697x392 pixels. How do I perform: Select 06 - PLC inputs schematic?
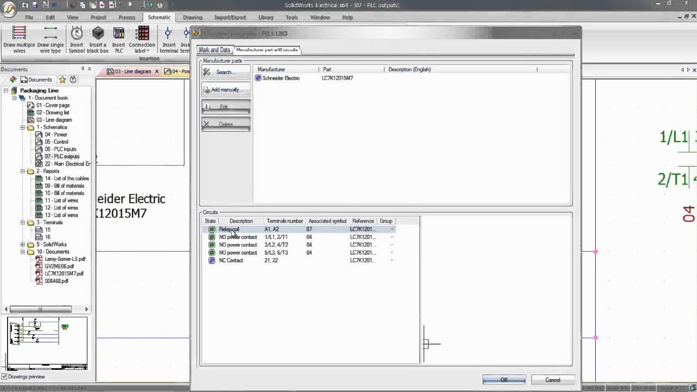click(60, 149)
